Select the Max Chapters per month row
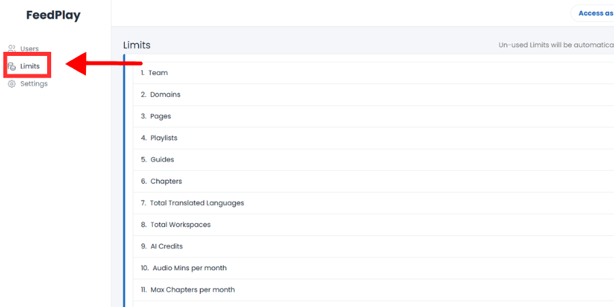614x307 pixels. point(373,290)
